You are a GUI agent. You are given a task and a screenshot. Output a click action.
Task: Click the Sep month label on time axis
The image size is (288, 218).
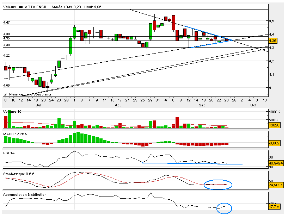[x=202, y=105]
